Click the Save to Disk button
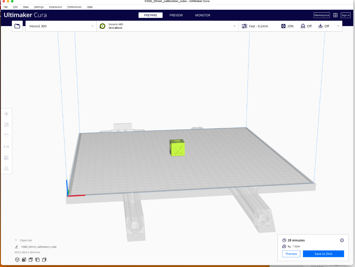This screenshot has width=355, height=267. point(323,254)
